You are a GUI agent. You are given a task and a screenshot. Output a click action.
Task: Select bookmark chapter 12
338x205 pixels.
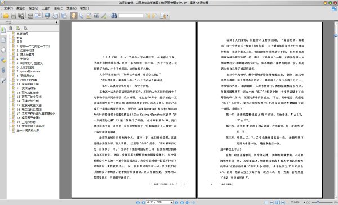(x=28, y=93)
